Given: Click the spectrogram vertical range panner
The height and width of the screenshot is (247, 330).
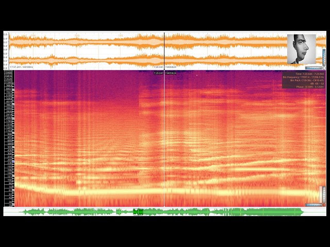Looking at the screenshot, I should click(x=320, y=194).
